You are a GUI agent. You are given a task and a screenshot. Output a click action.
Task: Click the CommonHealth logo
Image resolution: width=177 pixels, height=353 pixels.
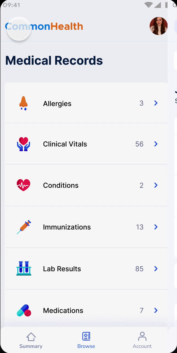click(x=44, y=27)
